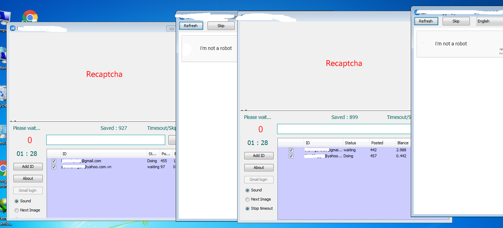Sort by the ID column in Saved 927 window

pos(104,154)
